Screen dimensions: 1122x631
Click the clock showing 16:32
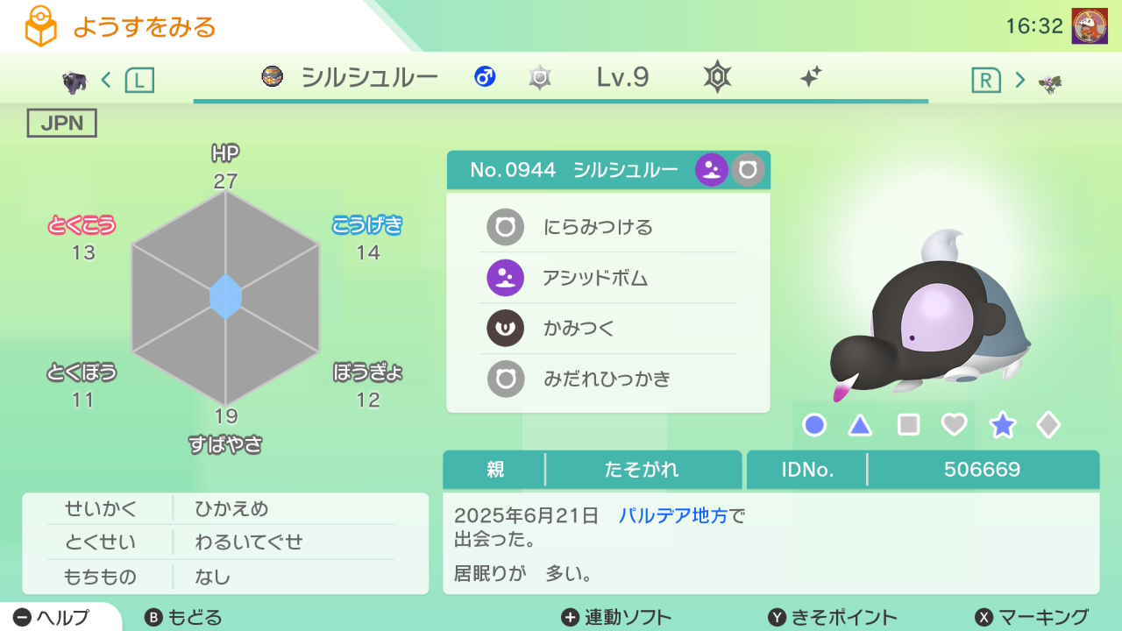pyautogui.click(x=1034, y=26)
